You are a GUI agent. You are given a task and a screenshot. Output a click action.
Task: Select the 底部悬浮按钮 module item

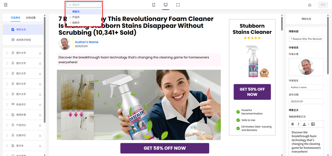(23, 40)
